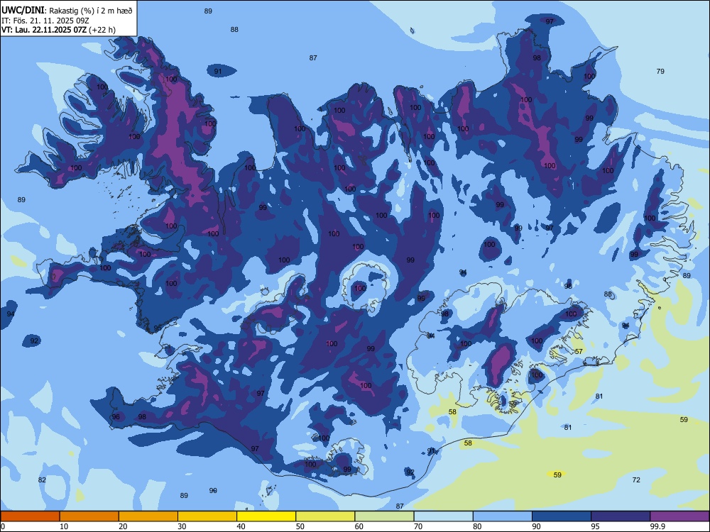Click the humidity value 79 on the map
The height and width of the screenshot is (532, 710).
pos(660,71)
